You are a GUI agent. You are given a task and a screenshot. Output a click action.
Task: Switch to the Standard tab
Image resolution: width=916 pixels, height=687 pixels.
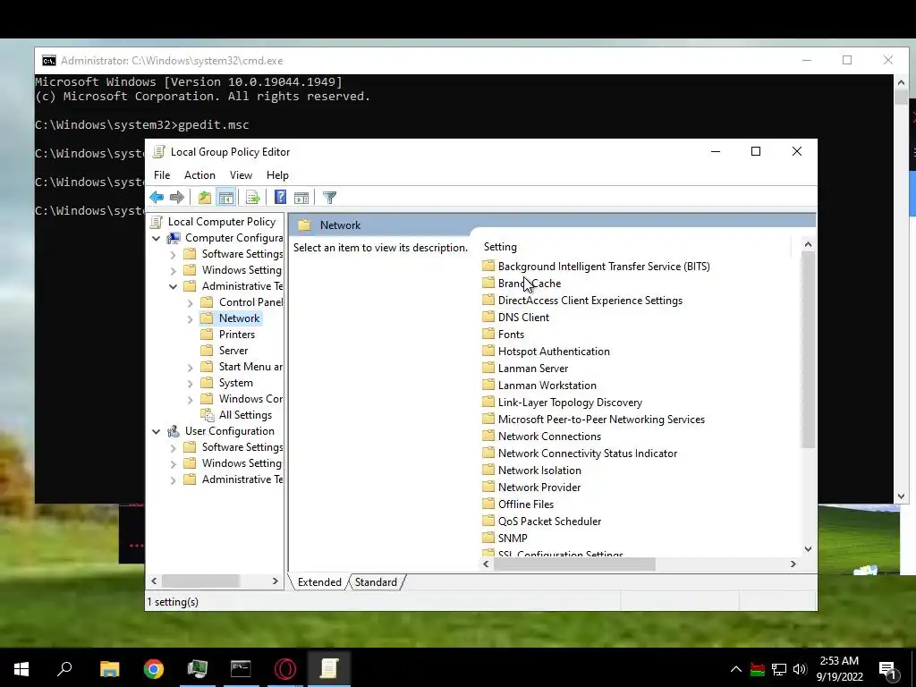376,581
